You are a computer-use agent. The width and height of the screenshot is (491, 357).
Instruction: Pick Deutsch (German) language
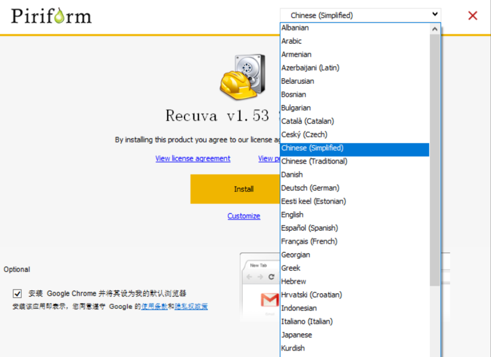tap(355, 188)
